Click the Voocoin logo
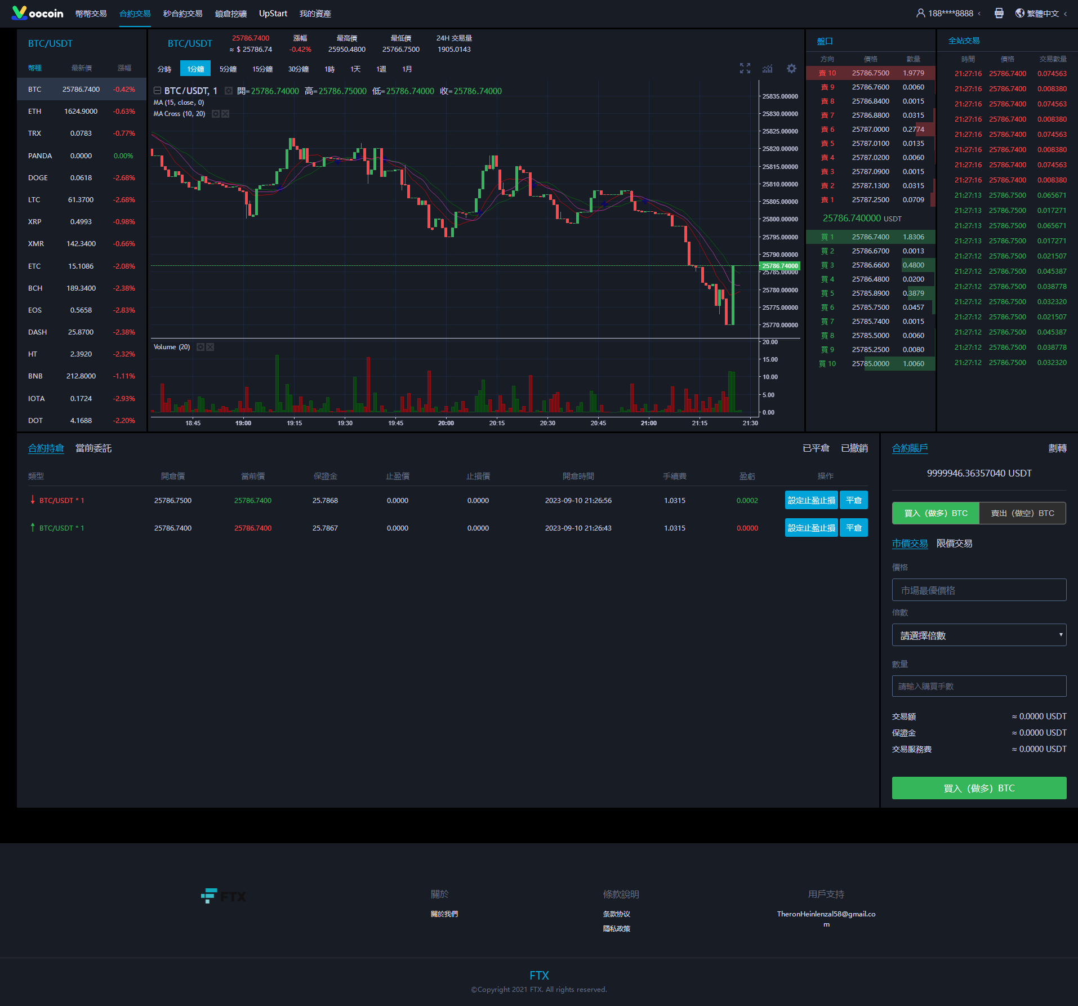Image resolution: width=1078 pixels, height=1006 pixels. click(37, 13)
